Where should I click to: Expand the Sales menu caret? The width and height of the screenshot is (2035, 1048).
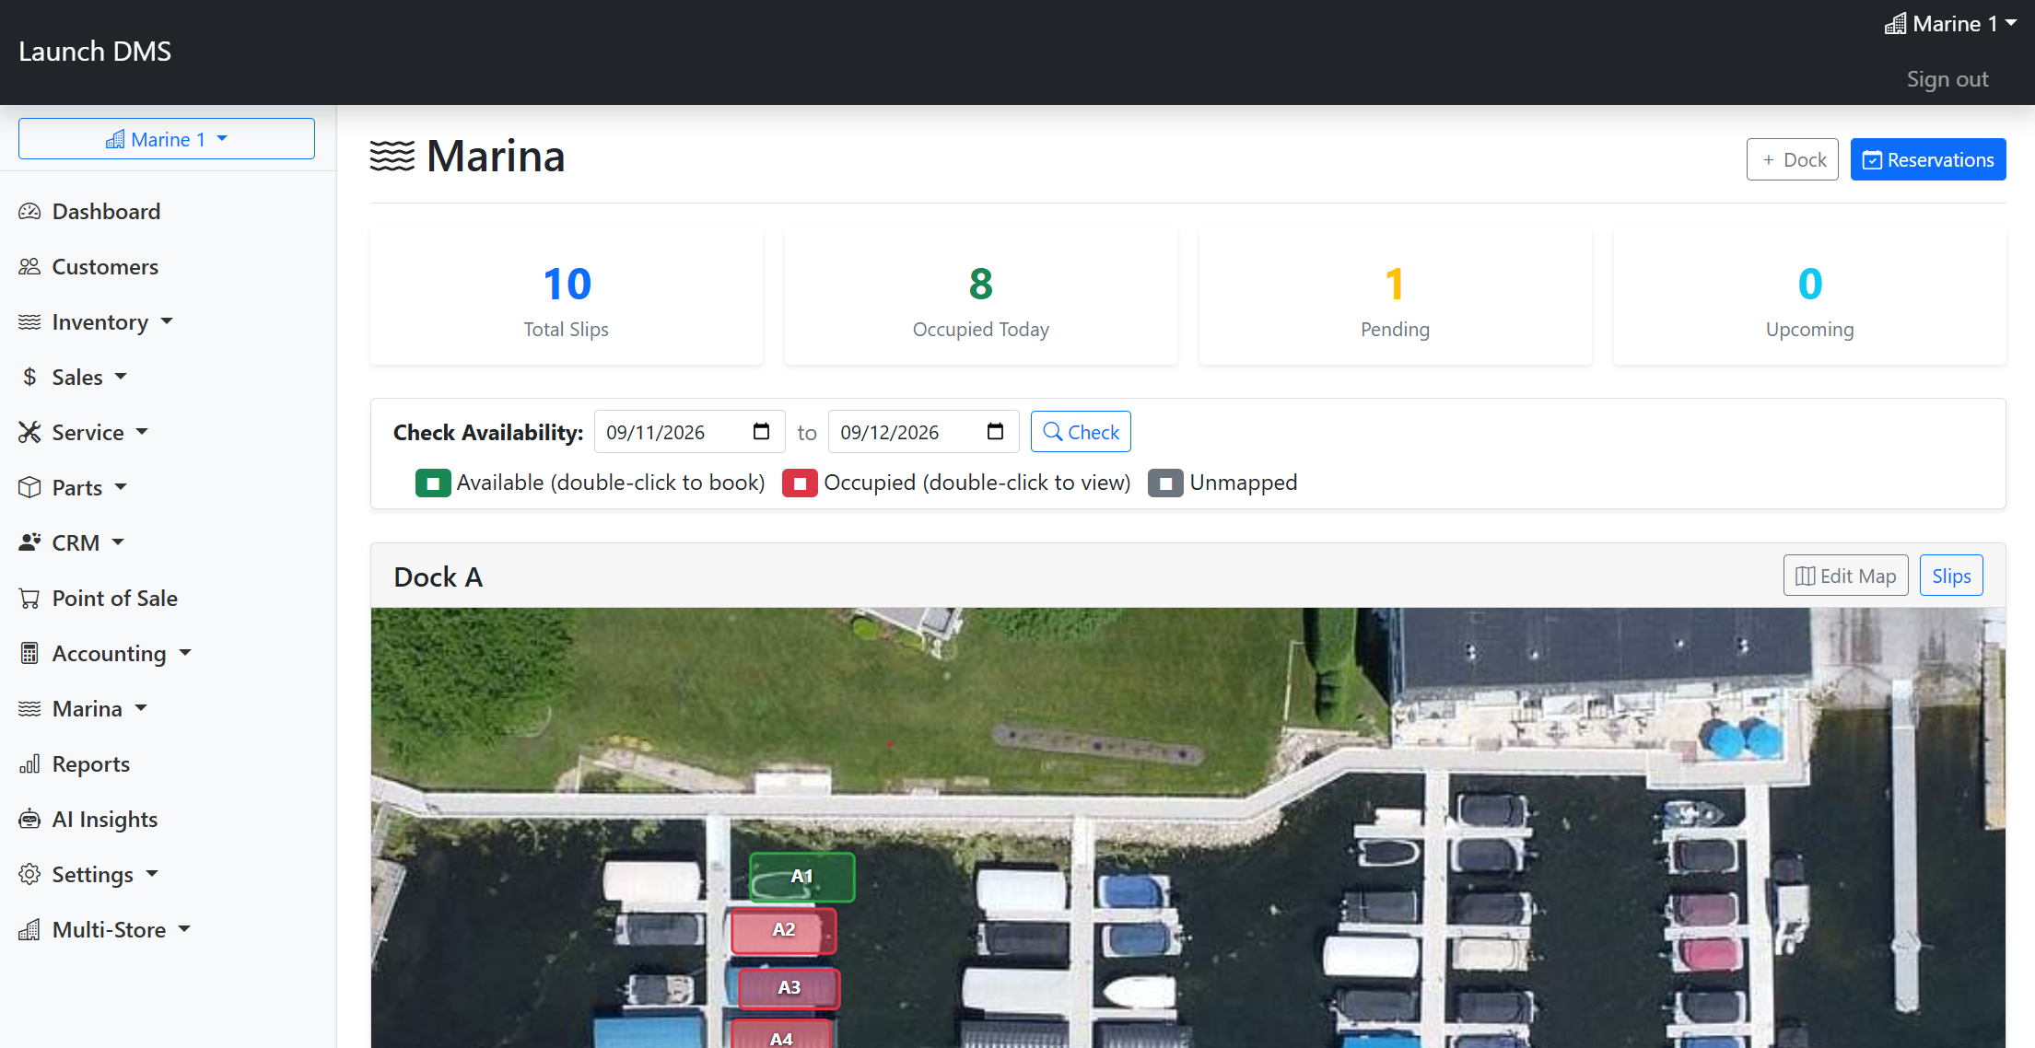coord(121,377)
